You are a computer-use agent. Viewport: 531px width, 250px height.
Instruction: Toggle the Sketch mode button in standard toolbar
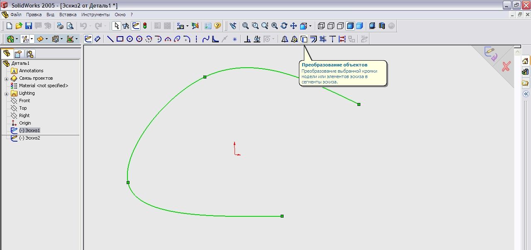135,26
